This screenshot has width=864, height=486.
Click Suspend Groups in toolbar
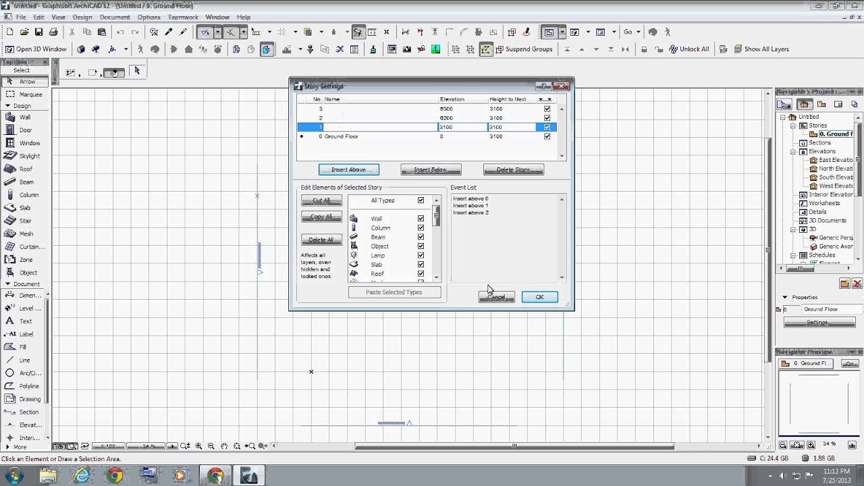click(523, 49)
